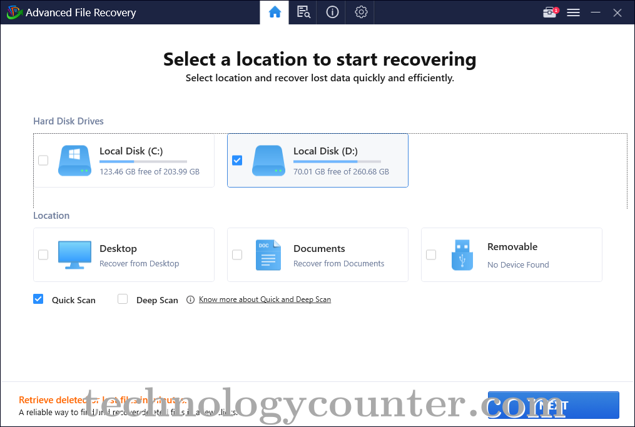Minimize the Advanced File Recovery window
The height and width of the screenshot is (427, 635).
(x=596, y=13)
